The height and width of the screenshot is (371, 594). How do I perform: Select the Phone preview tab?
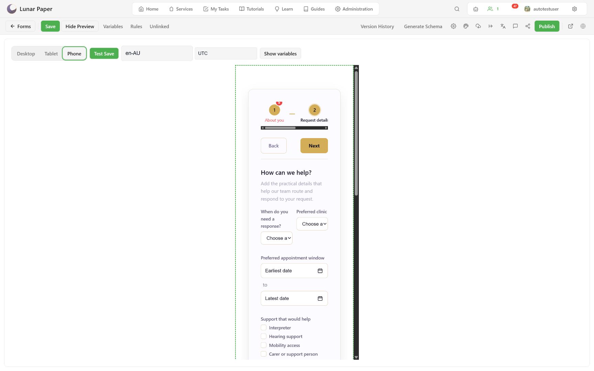tap(74, 54)
